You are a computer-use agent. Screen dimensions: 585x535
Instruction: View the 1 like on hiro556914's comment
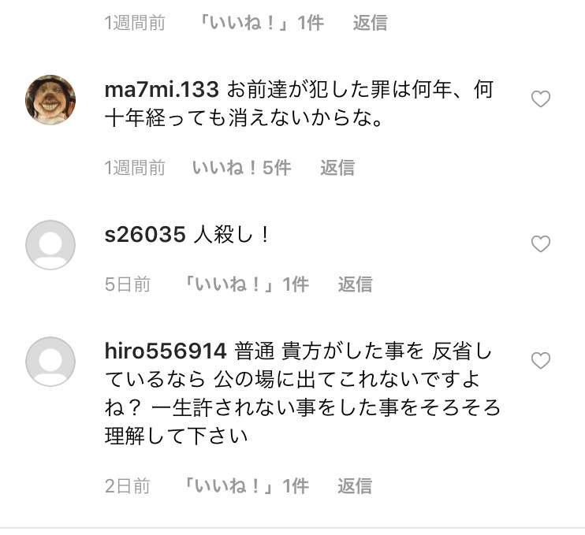pos(246,486)
